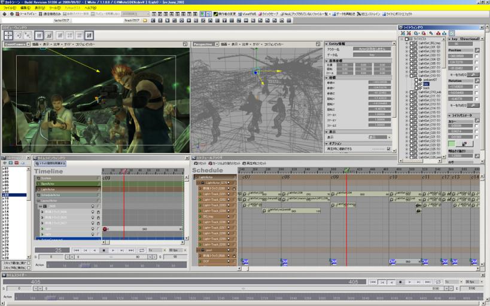
Task: Click the key icon next to Position
Action: [x=477, y=51]
